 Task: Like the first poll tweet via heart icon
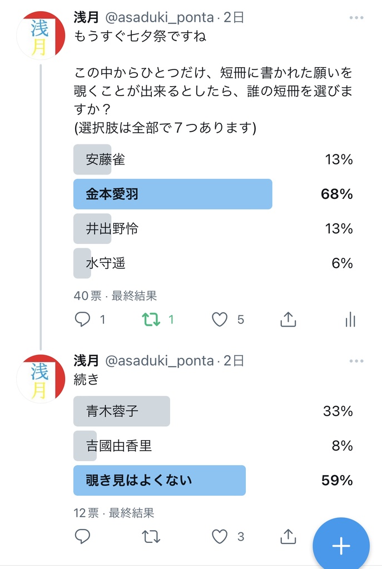(219, 320)
